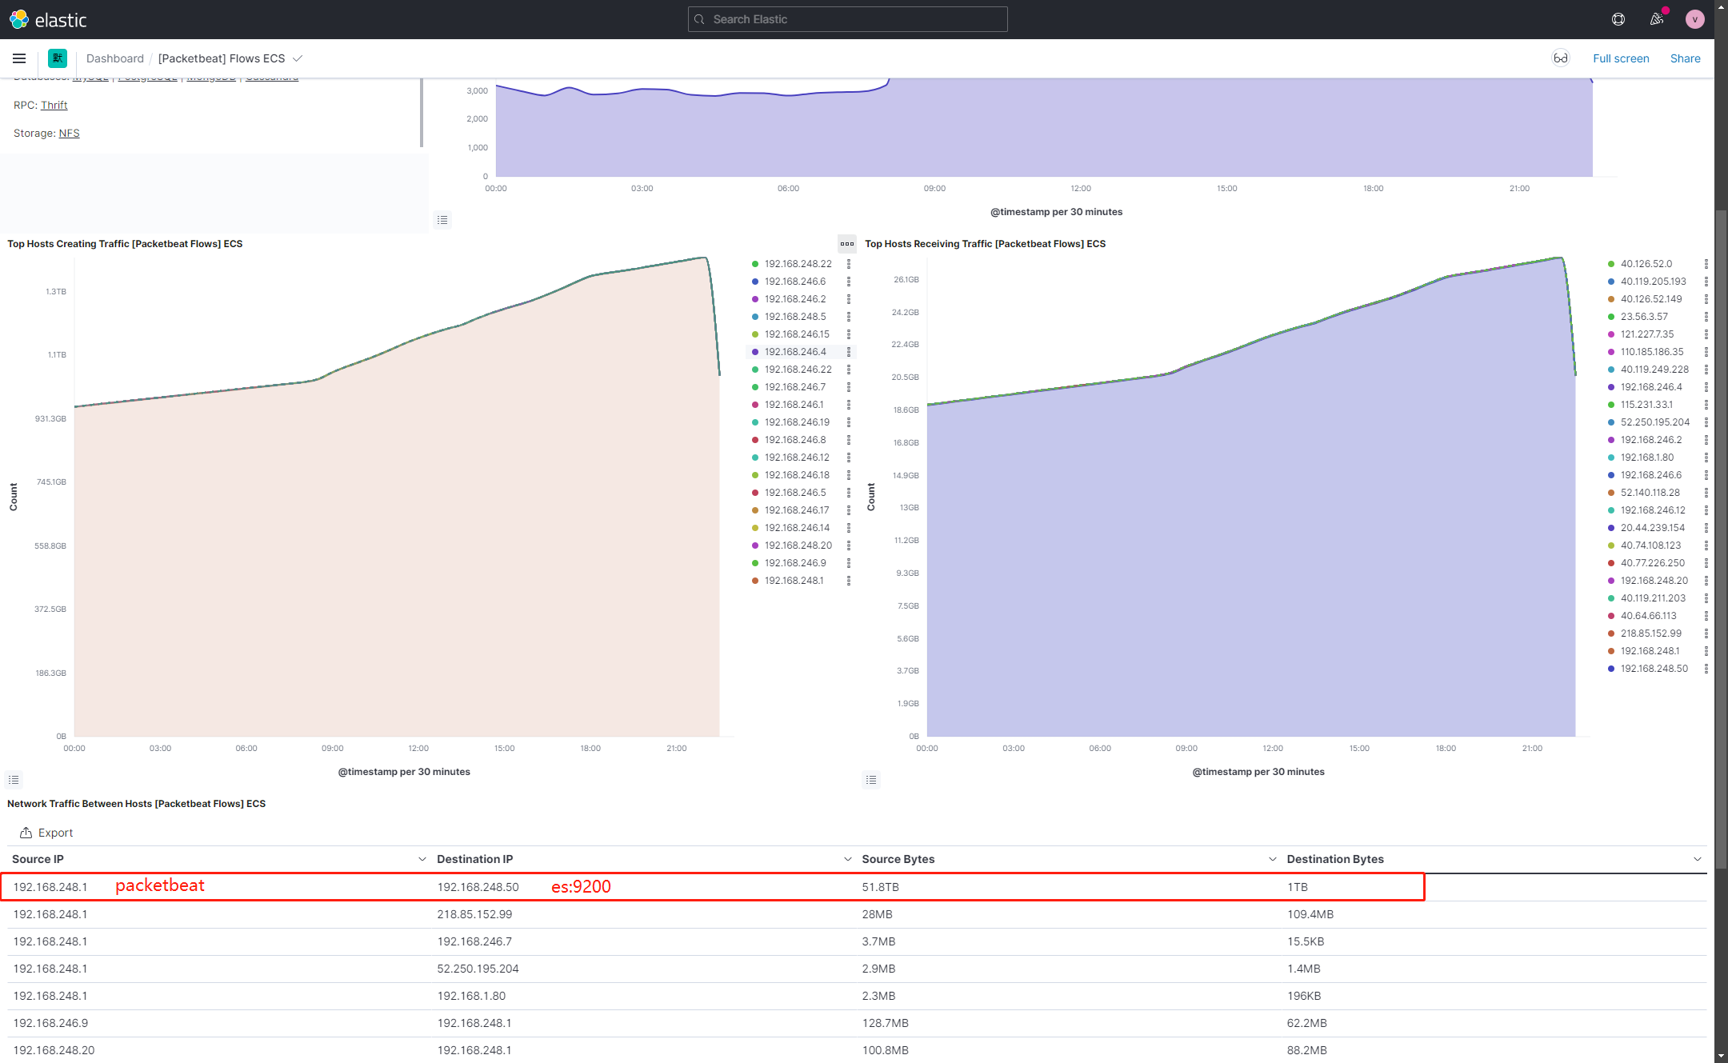Toggle legend for the top timestamp chart
The height and width of the screenshot is (1063, 1728).
(x=442, y=220)
